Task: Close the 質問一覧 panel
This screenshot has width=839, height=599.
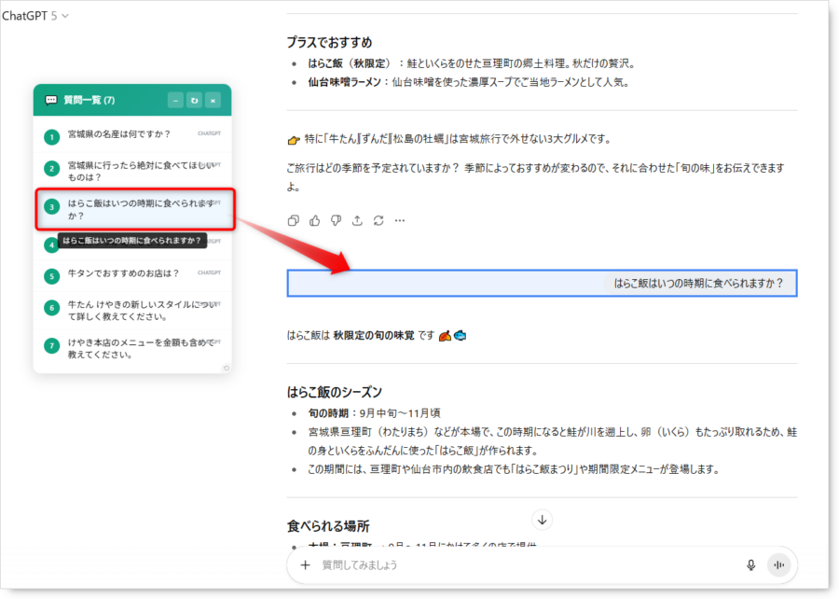Action: 213,100
